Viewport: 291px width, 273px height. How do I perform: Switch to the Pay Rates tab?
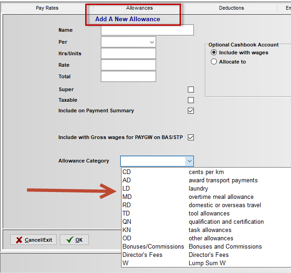pyautogui.click(x=47, y=8)
